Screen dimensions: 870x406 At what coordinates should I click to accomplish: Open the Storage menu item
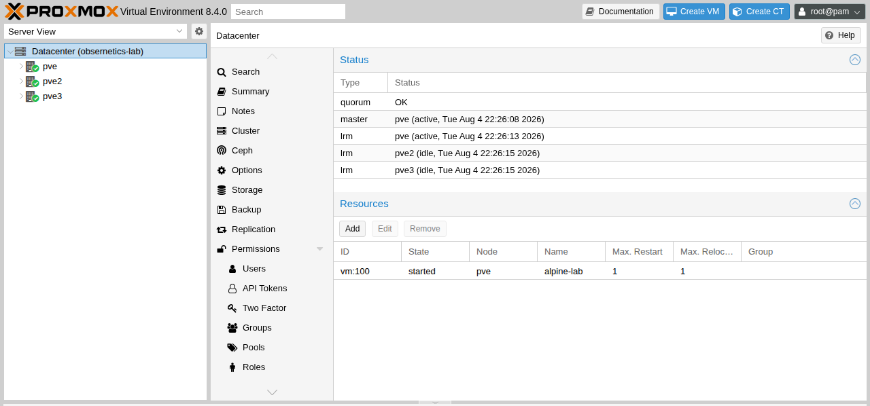point(272,190)
